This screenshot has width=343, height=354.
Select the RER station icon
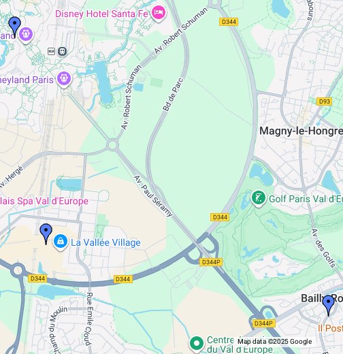point(52,52)
